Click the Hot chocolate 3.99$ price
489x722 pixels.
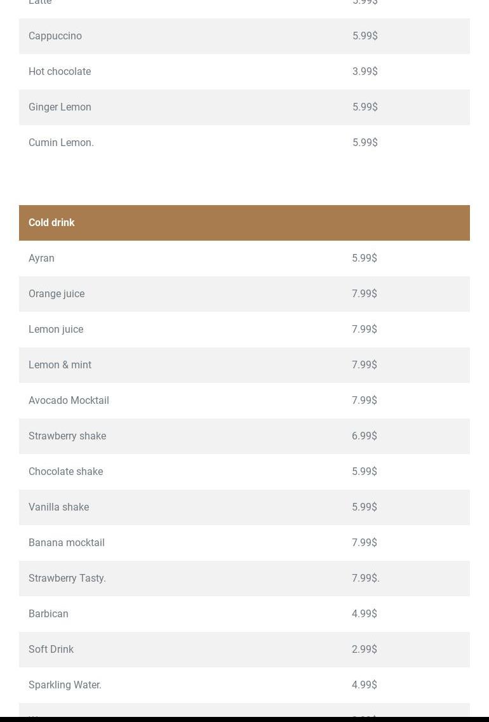pyautogui.click(x=365, y=72)
